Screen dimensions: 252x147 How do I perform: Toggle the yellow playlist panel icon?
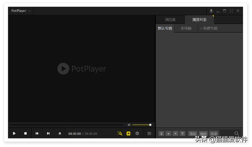click(x=128, y=133)
